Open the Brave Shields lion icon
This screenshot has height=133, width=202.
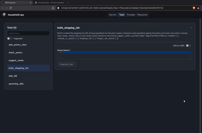[194, 8]
